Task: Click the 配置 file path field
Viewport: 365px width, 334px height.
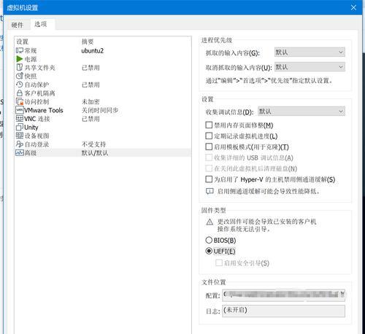Action: coord(283,295)
